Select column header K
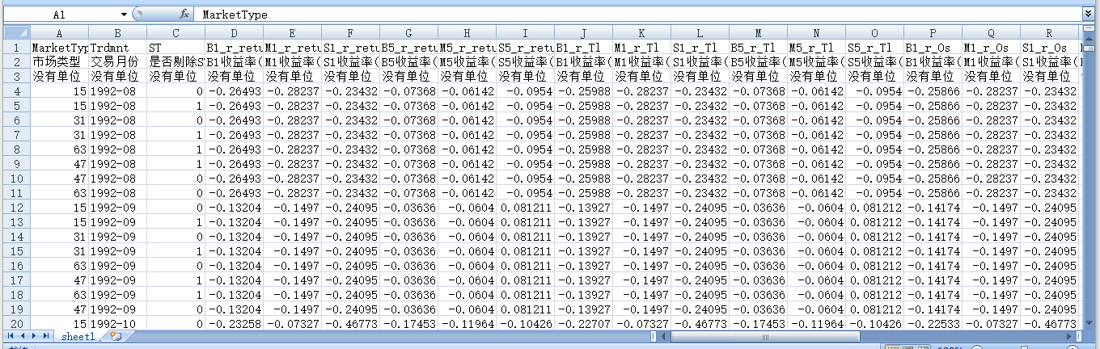The width and height of the screenshot is (1100, 349). click(641, 32)
